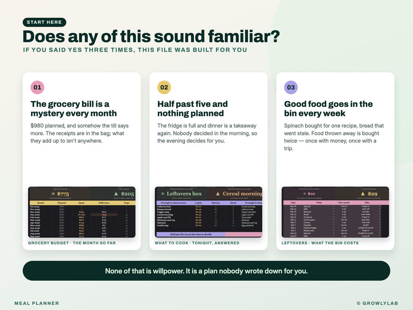413x310 pixels.
Task: Click 'Does any of this sound familiar?' headline
Action: 151,36
